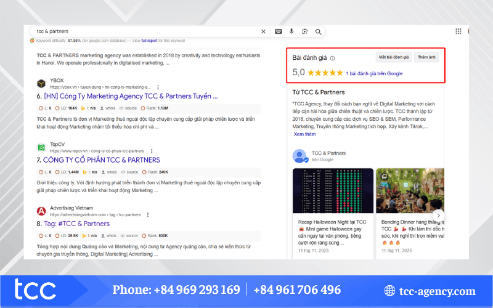Open the Advertising Vietnam result three-dot menu

coord(148,215)
